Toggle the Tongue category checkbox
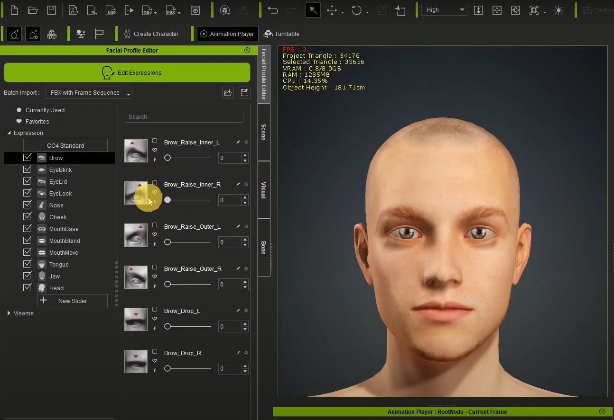Image resolution: width=614 pixels, height=420 pixels. point(27,264)
